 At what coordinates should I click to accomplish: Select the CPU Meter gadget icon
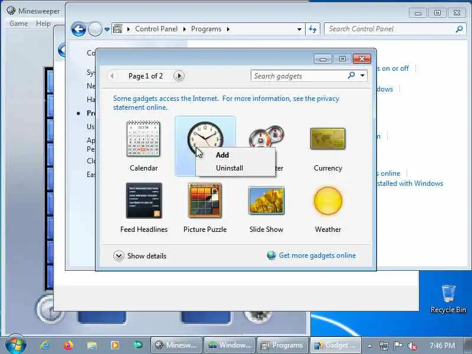267,137
